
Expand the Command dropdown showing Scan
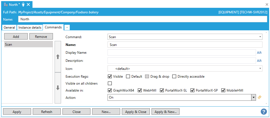[x=260, y=37]
